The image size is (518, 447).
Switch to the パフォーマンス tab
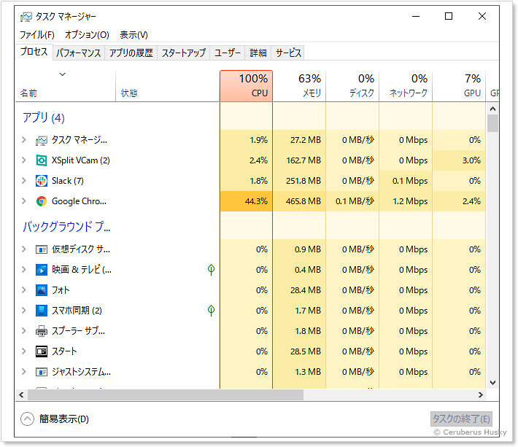click(78, 53)
